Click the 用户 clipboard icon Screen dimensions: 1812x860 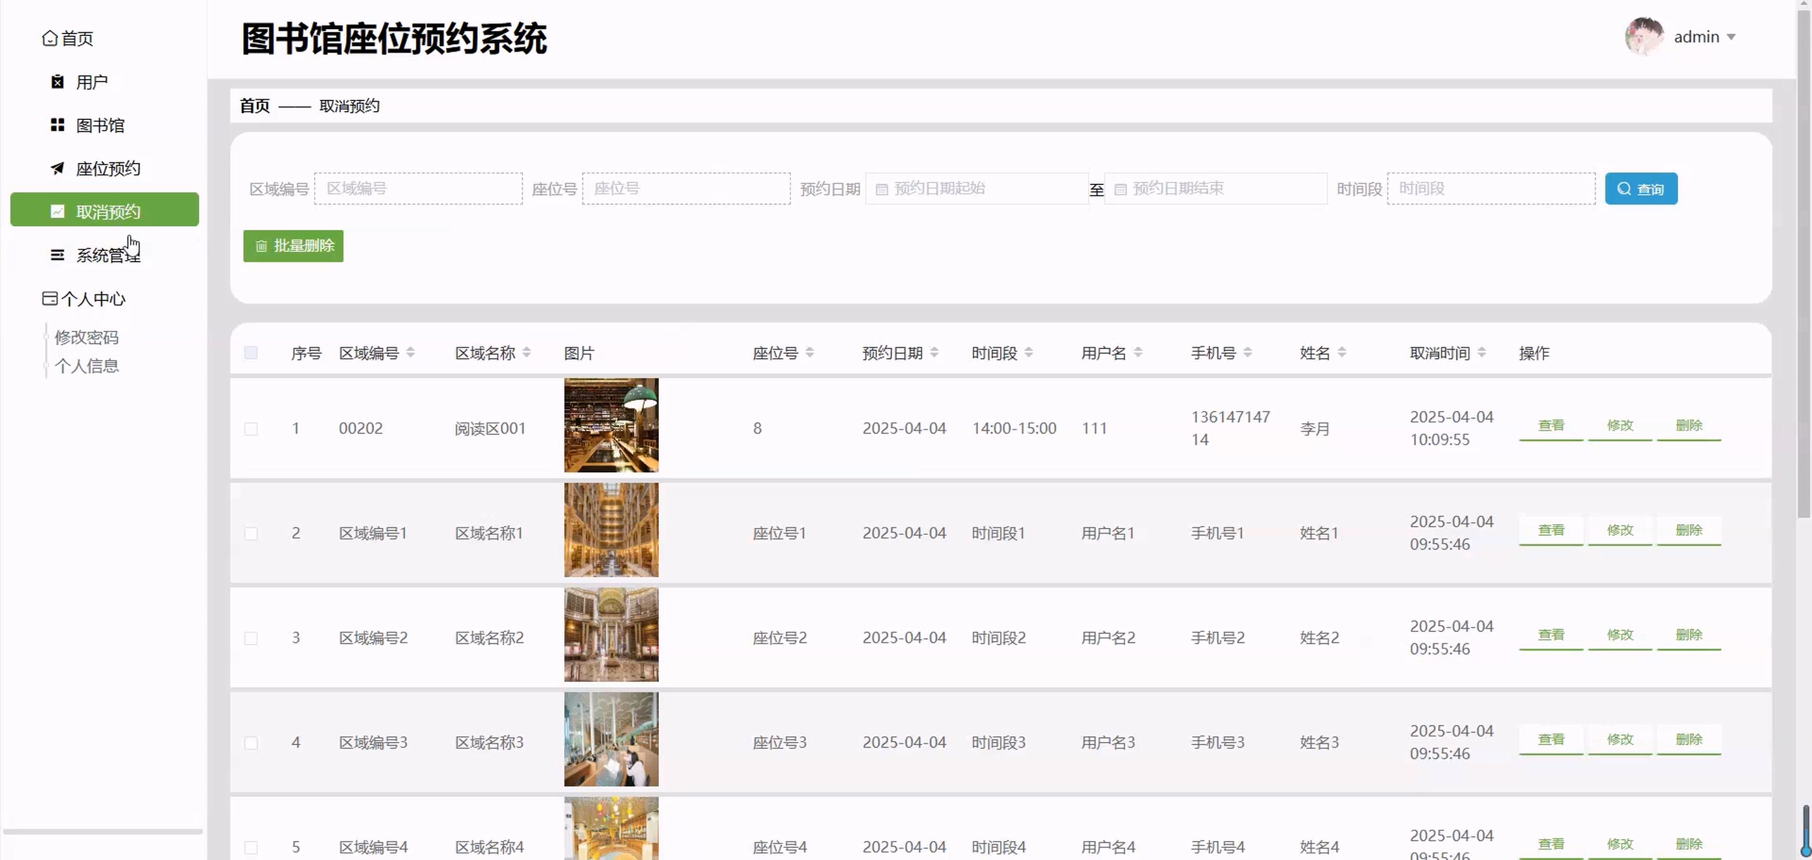[57, 82]
